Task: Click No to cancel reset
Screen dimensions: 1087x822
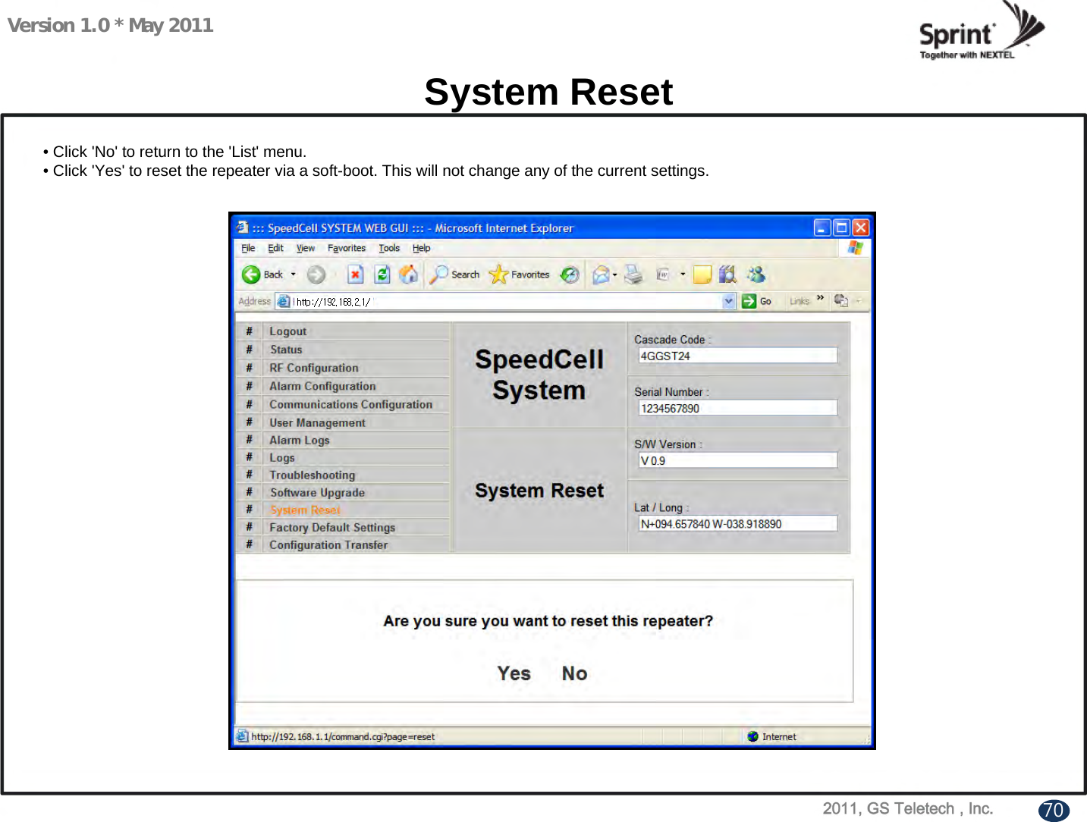Action: tap(574, 673)
